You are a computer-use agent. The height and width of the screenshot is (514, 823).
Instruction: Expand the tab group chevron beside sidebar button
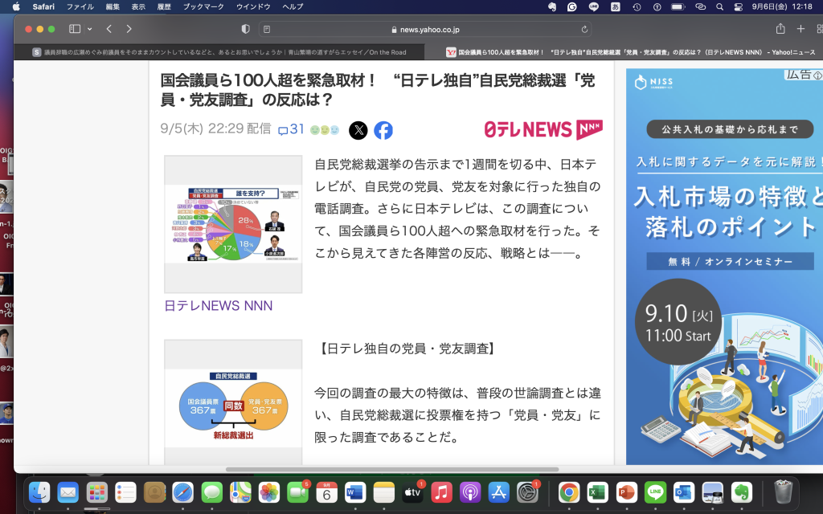tap(90, 28)
